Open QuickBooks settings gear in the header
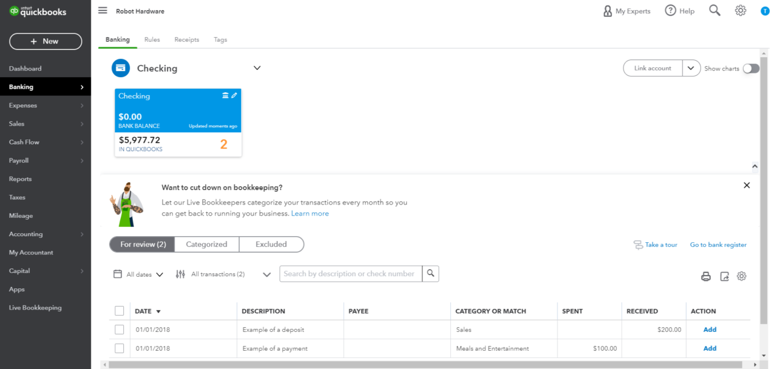The image size is (777, 369). click(741, 10)
